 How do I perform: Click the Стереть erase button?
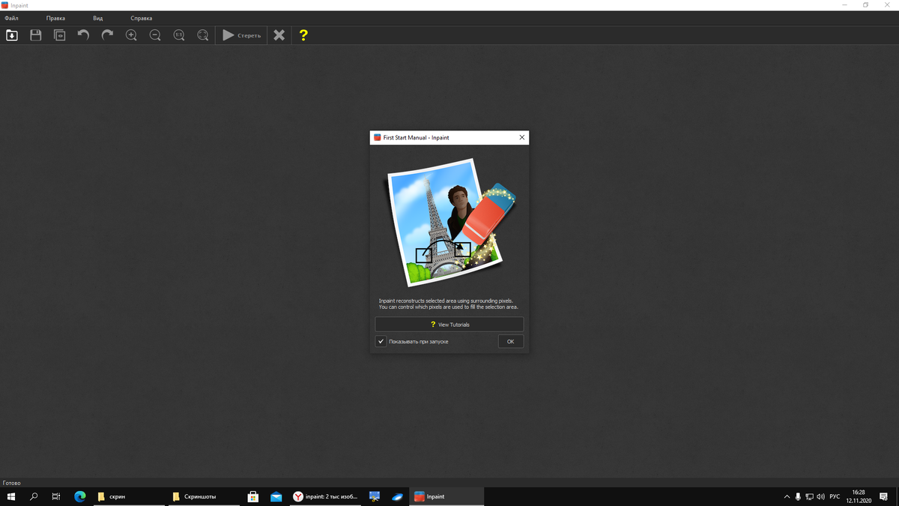click(x=242, y=35)
